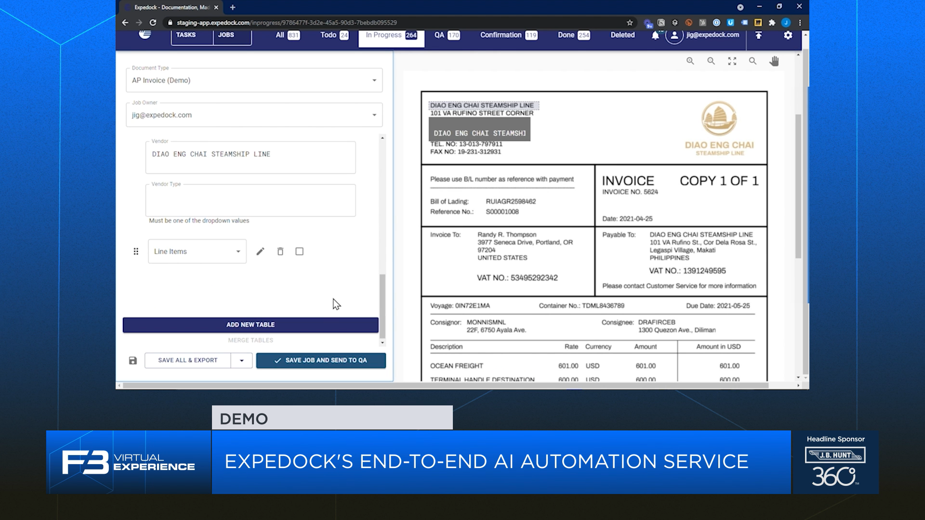The image size is (925, 520).
Task: Click the SAVE ALL & EXPORT button
Action: point(187,360)
